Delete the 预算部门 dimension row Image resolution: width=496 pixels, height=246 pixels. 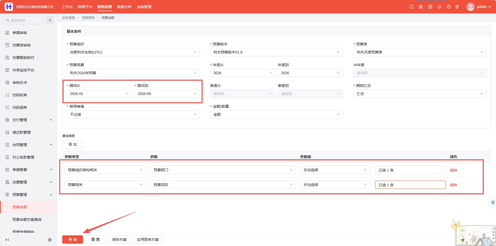454,170
